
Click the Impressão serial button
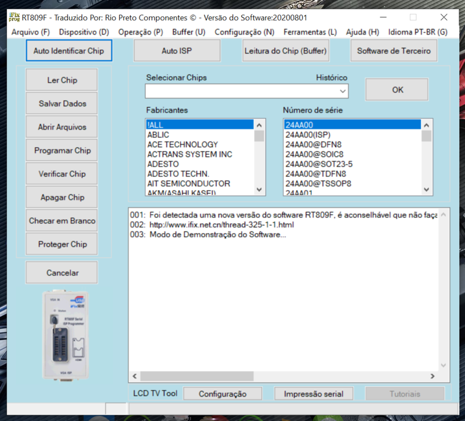tap(313, 394)
